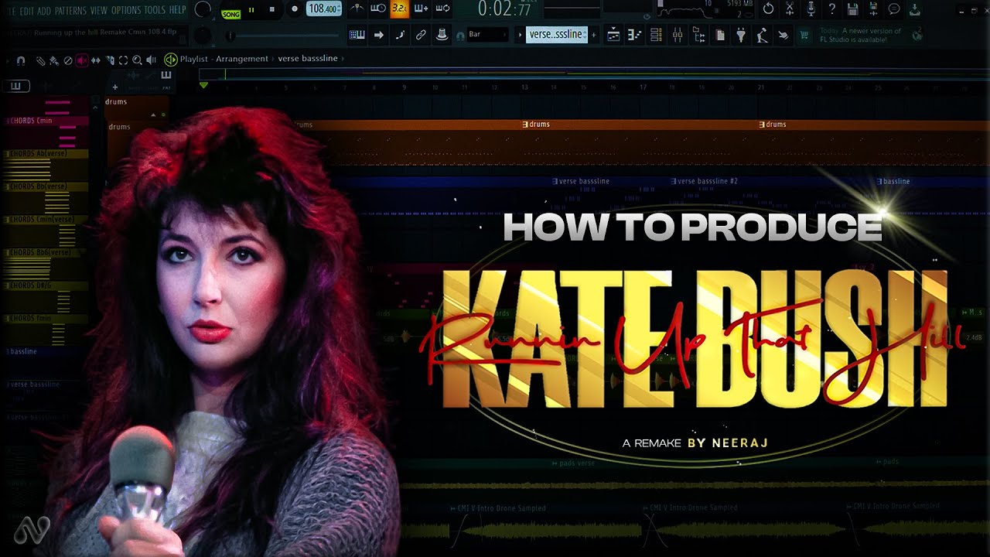Open the OPTIONS menu
Image resolution: width=990 pixels, height=557 pixels.
click(x=125, y=10)
